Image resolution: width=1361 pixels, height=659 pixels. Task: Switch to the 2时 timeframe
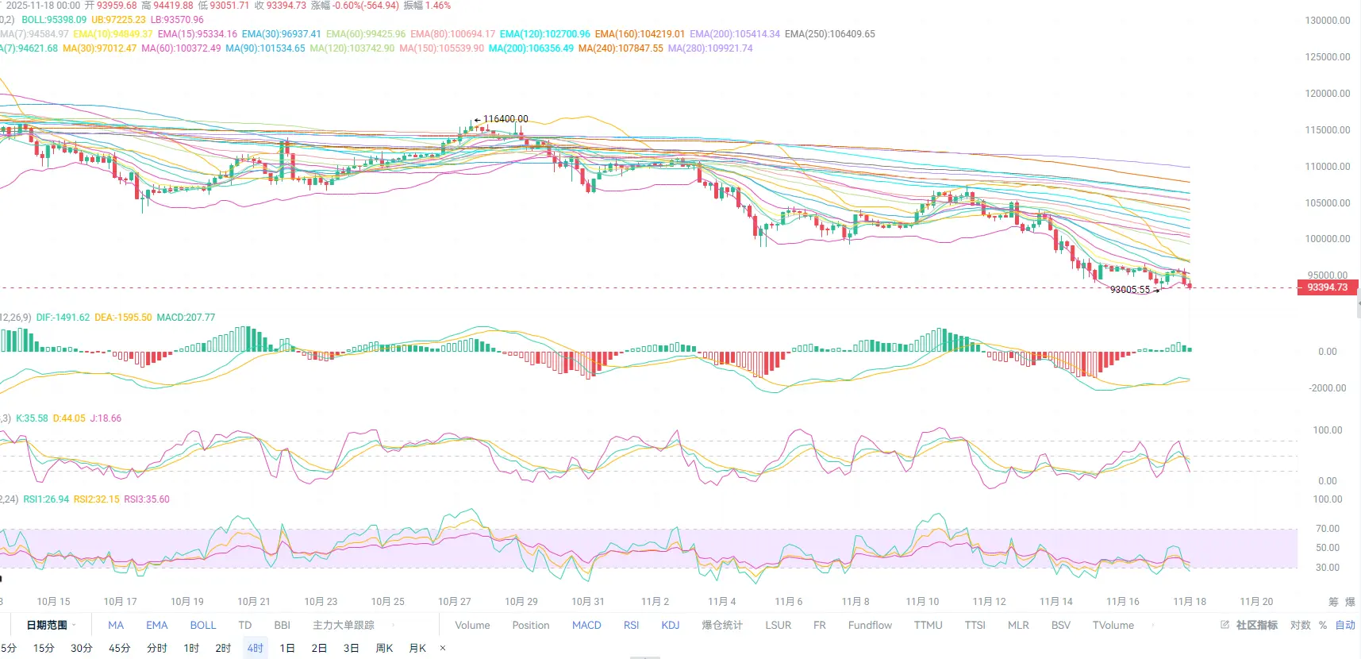223,648
